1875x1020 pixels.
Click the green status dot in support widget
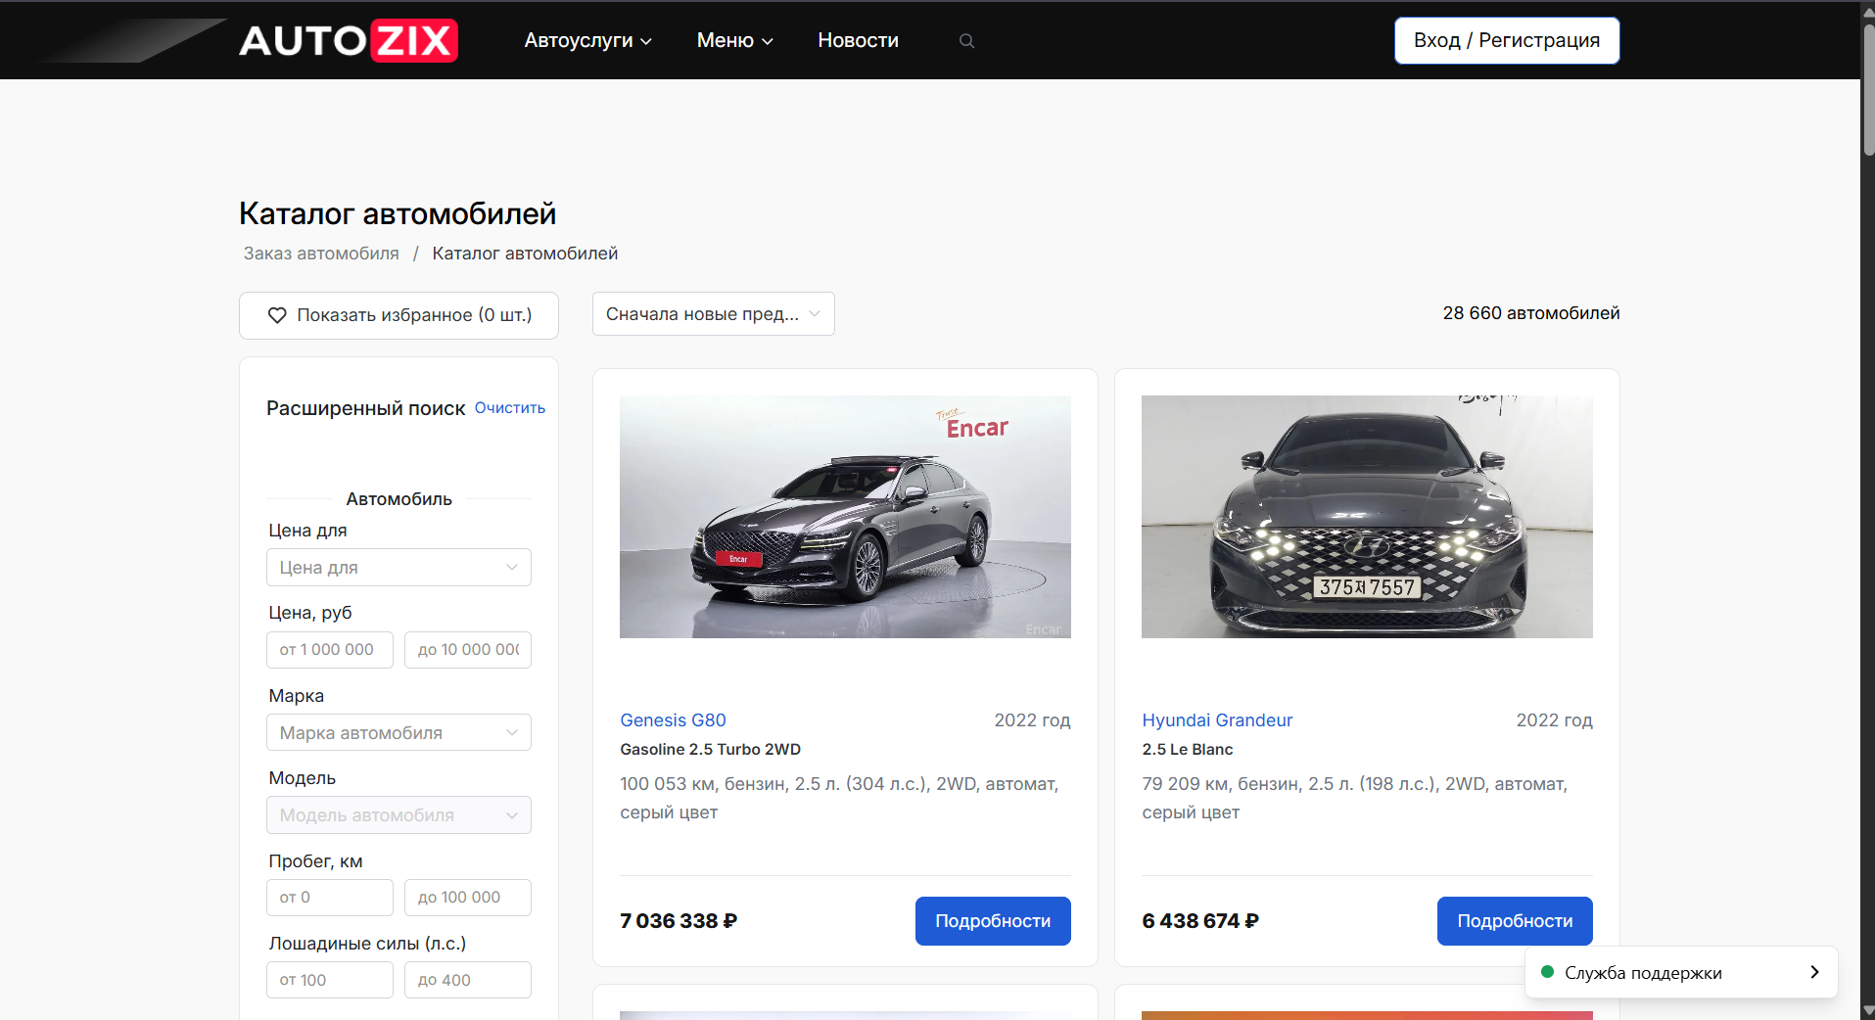pos(1548,972)
